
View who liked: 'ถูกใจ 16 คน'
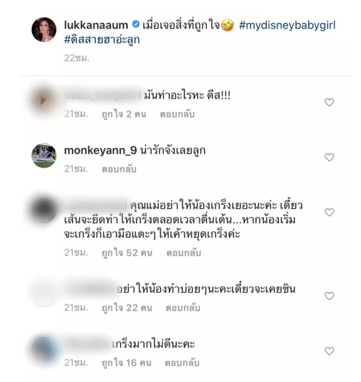click(126, 363)
